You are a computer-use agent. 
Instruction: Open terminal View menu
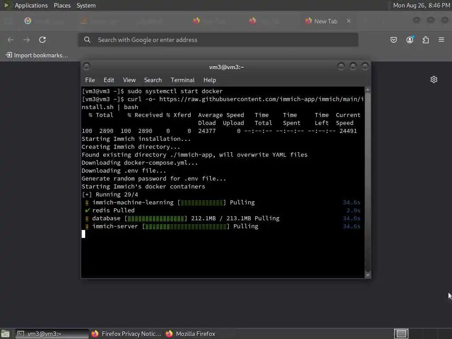point(129,80)
